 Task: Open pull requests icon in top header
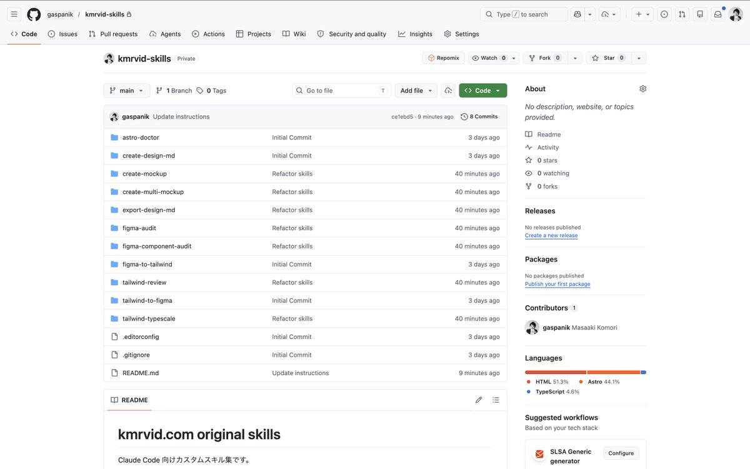[x=682, y=14]
